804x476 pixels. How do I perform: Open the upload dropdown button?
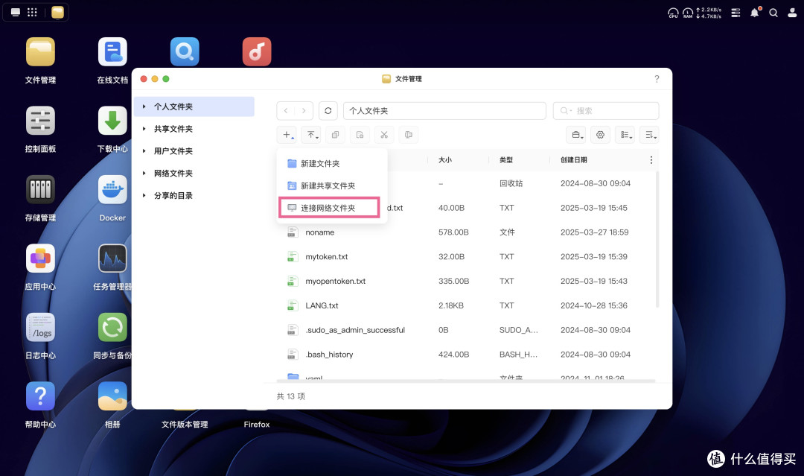pyautogui.click(x=311, y=135)
